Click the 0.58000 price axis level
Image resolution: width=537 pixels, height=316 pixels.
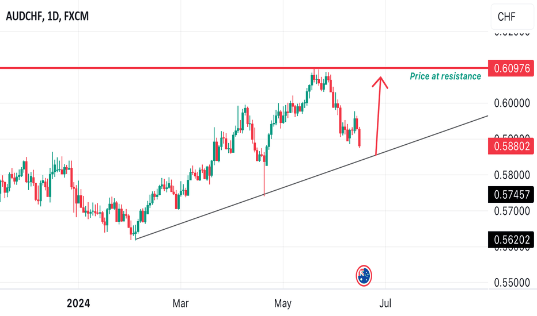(x=512, y=175)
